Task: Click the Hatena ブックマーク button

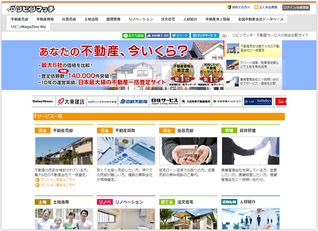Action: pos(205,35)
